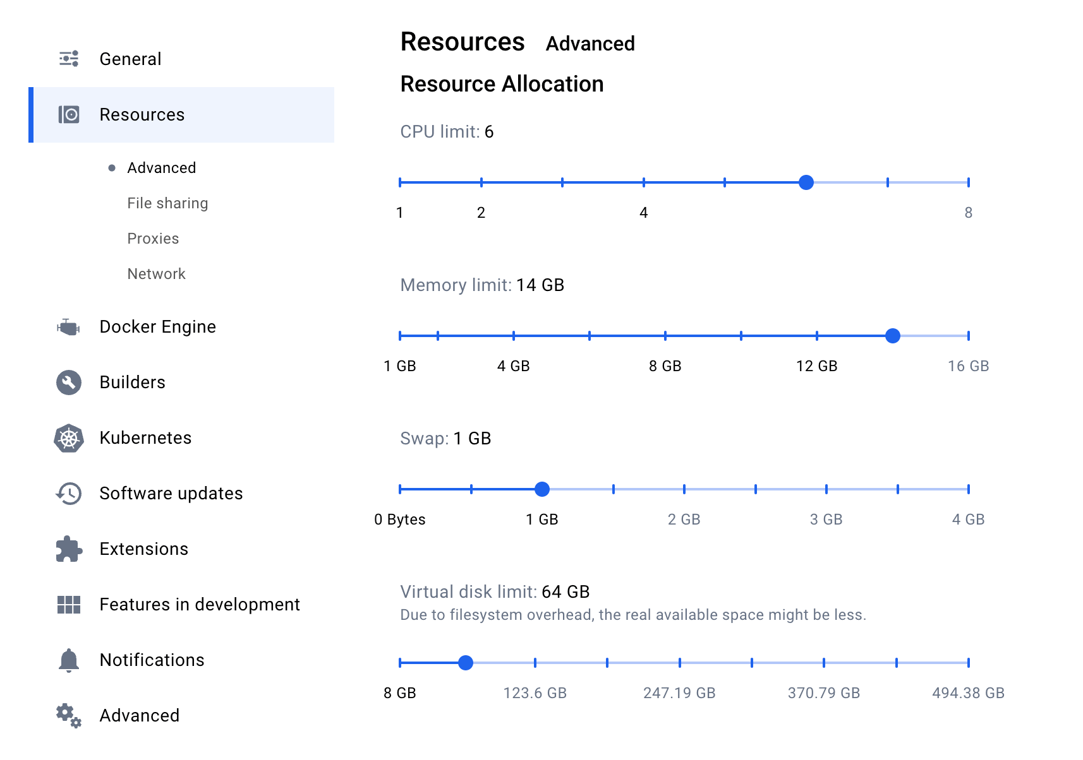Open the File sharing sub-section
The image size is (1083, 760).
pos(167,203)
